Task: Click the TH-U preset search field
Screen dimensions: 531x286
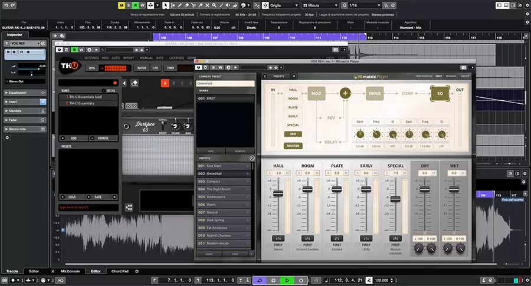Action: click(x=88, y=208)
